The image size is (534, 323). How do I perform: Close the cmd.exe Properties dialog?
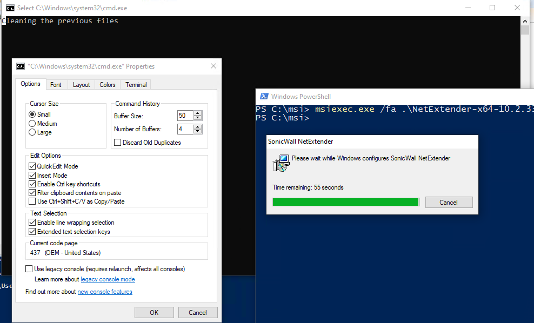click(213, 66)
